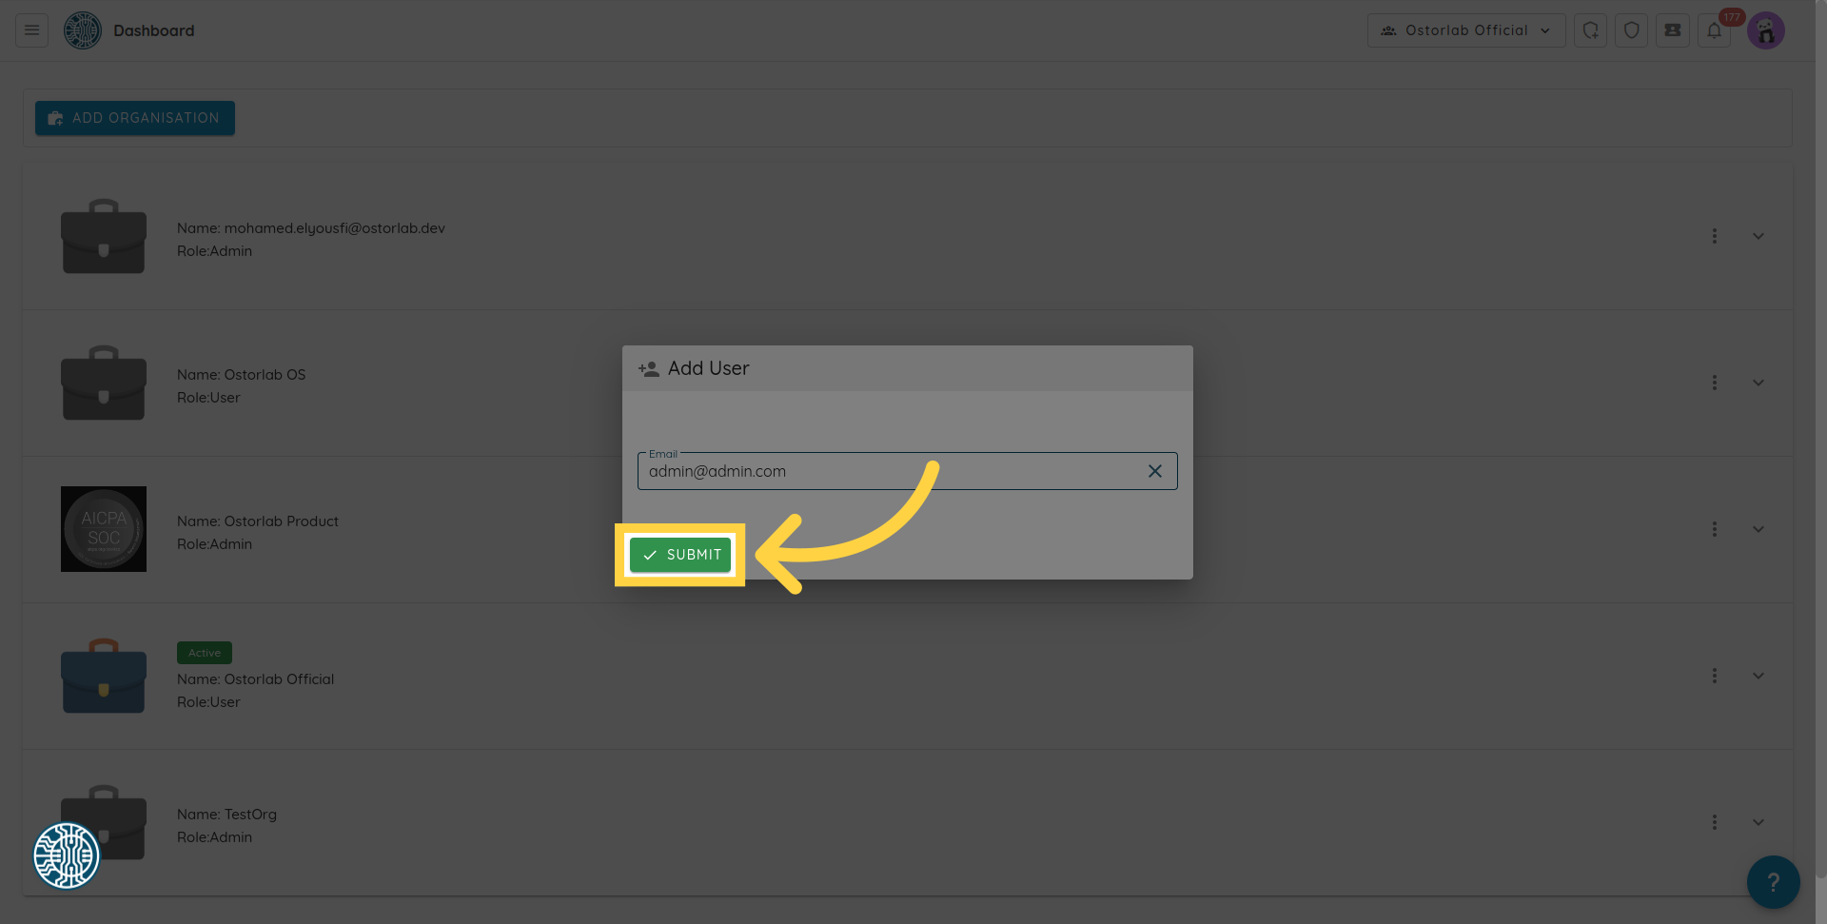Open the hamburger navigation menu
The height and width of the screenshot is (924, 1827).
pos(31,30)
